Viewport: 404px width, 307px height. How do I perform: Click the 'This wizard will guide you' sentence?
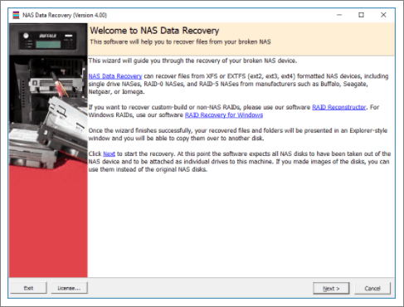192,61
